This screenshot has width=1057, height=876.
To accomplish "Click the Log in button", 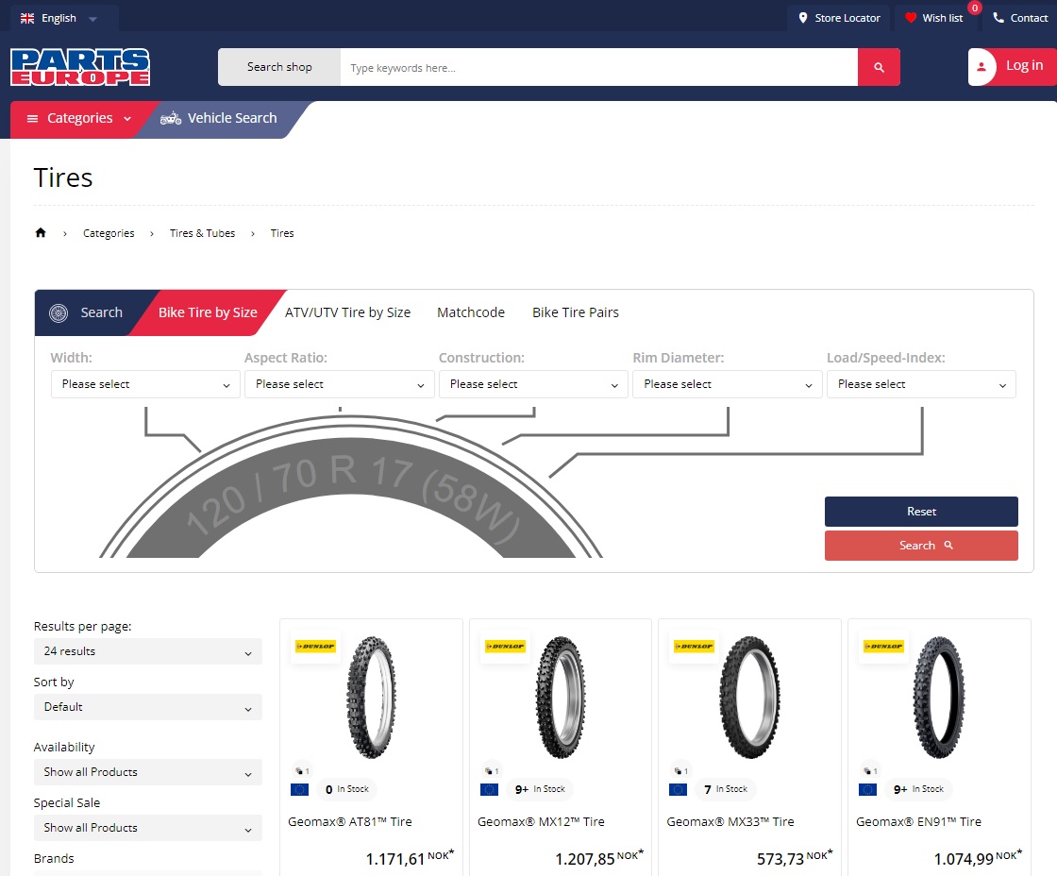I will tap(1012, 67).
